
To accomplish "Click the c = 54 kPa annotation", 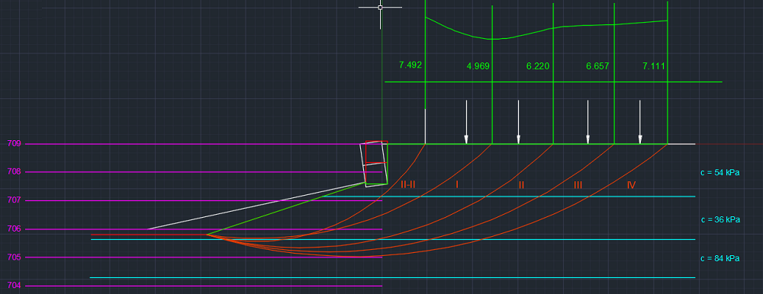I will (718, 172).
